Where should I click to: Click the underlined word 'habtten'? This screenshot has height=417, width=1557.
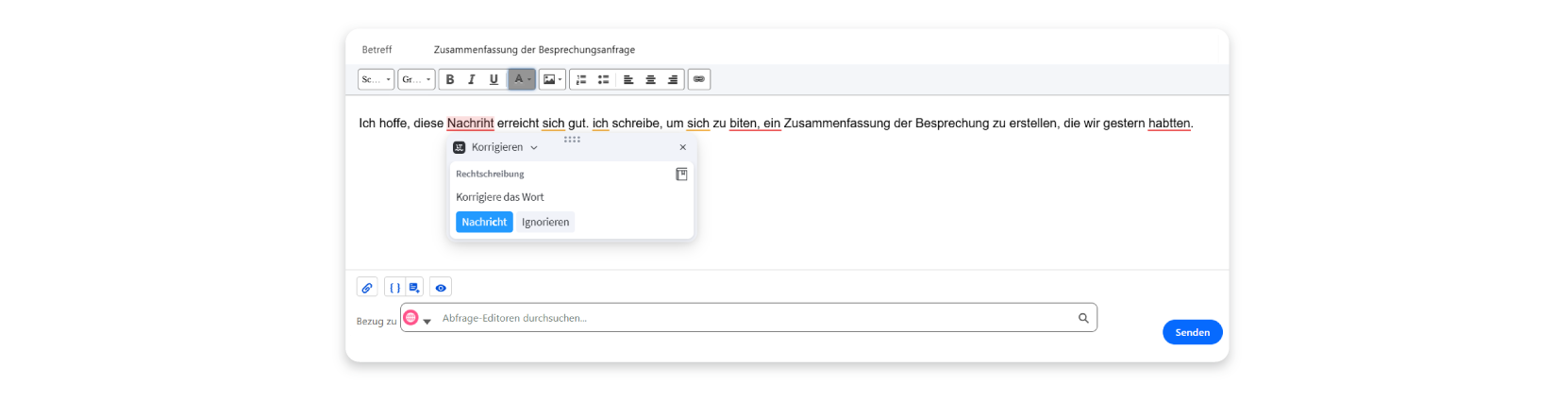1169,123
